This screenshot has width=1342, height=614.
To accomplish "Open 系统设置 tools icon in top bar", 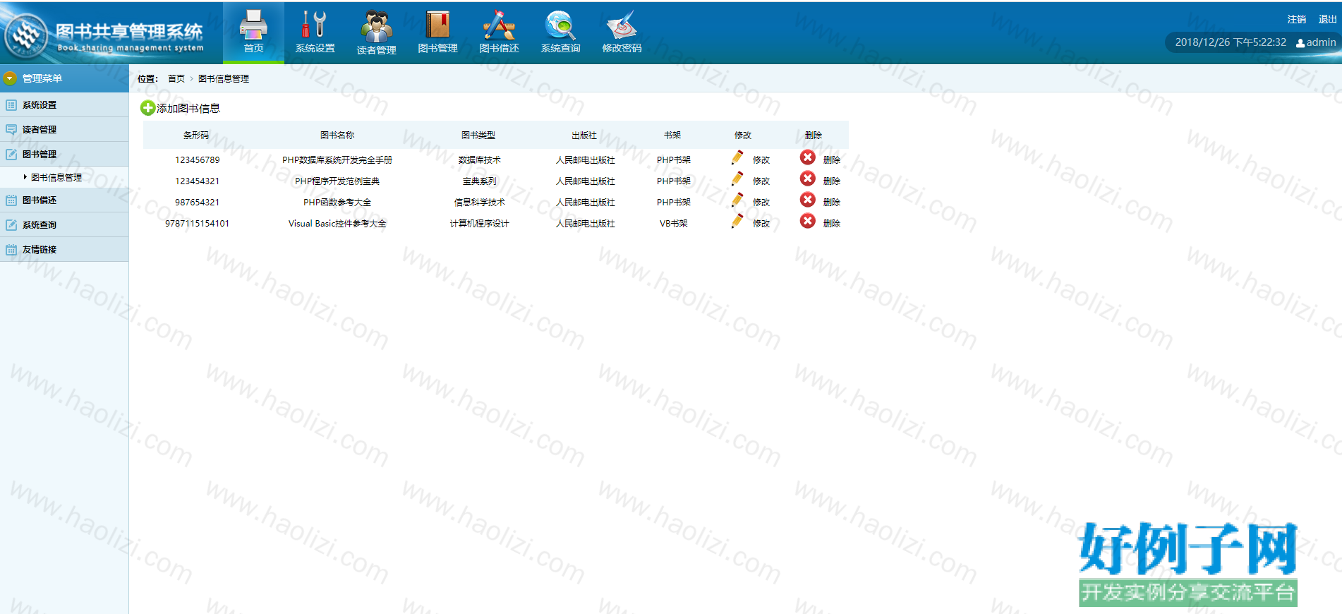I will [x=315, y=25].
